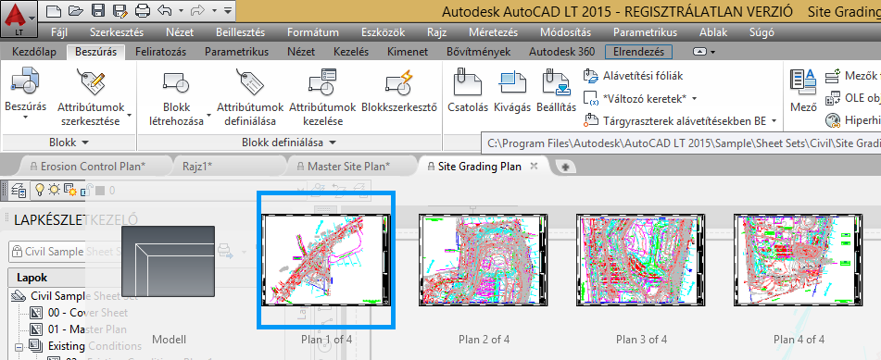Click the Alávetítési fóliák button
The image size is (881, 360).
(634, 75)
